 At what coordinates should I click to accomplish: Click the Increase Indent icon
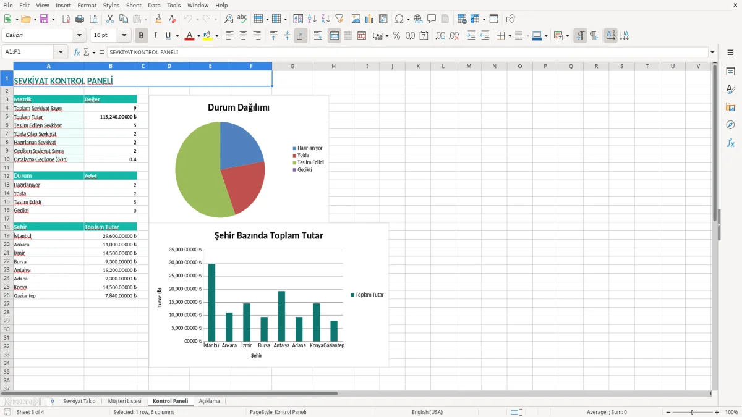(x=471, y=36)
